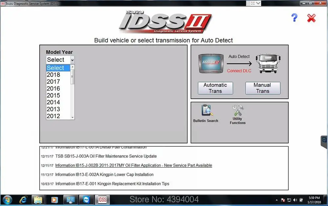328x206 pixels.
Task: Open TeamViewer from taskbar
Action: coord(86,200)
